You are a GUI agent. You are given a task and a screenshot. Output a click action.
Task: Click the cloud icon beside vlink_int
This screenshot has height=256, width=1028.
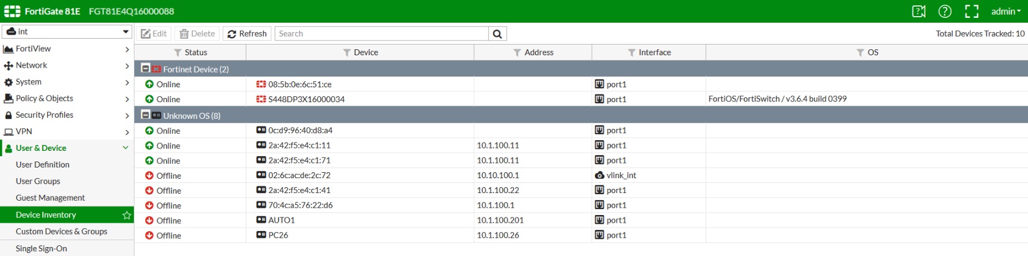(600, 175)
